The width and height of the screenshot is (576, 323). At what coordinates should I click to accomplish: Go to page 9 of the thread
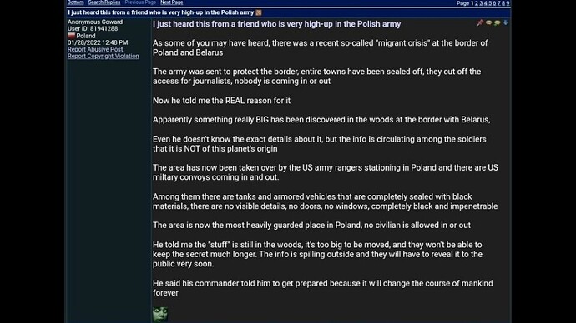(508, 3)
